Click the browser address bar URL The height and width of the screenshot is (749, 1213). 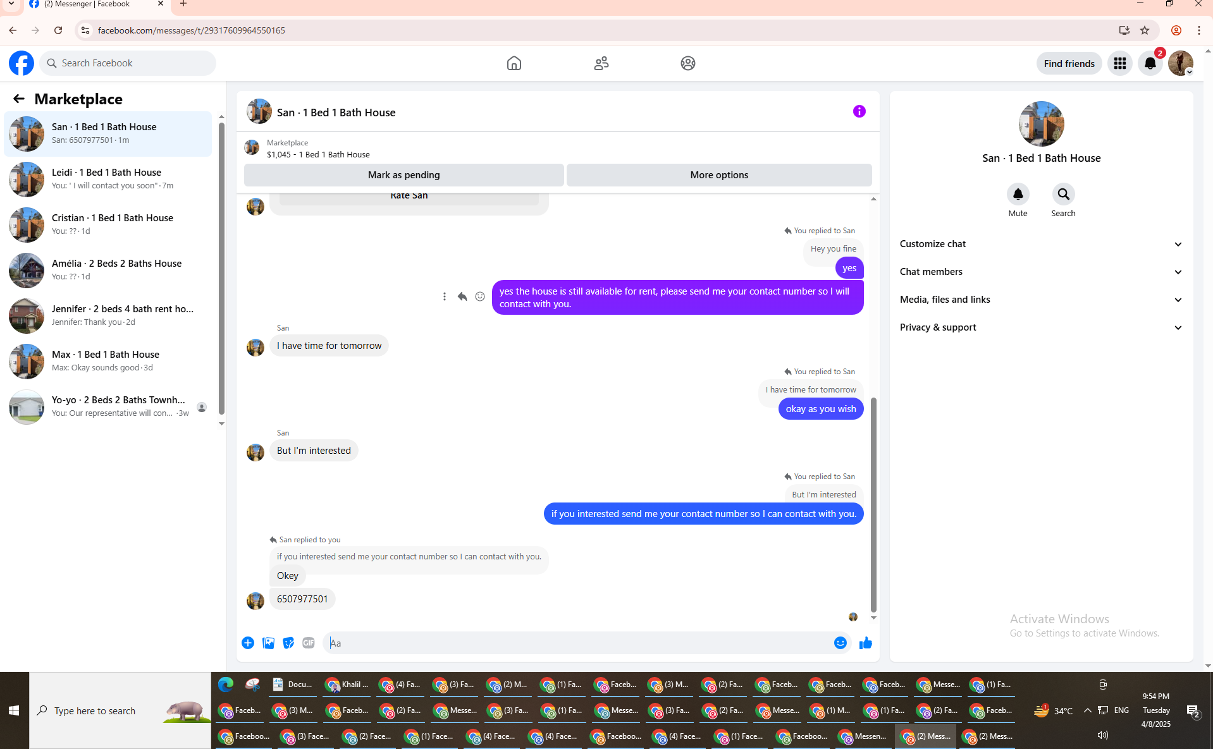click(x=191, y=30)
